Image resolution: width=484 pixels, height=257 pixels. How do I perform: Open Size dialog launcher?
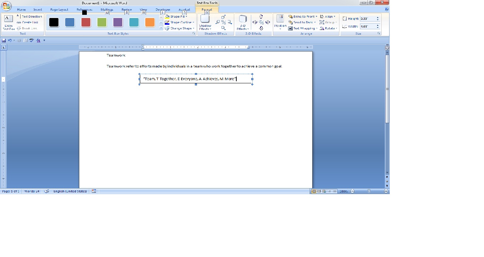point(379,34)
